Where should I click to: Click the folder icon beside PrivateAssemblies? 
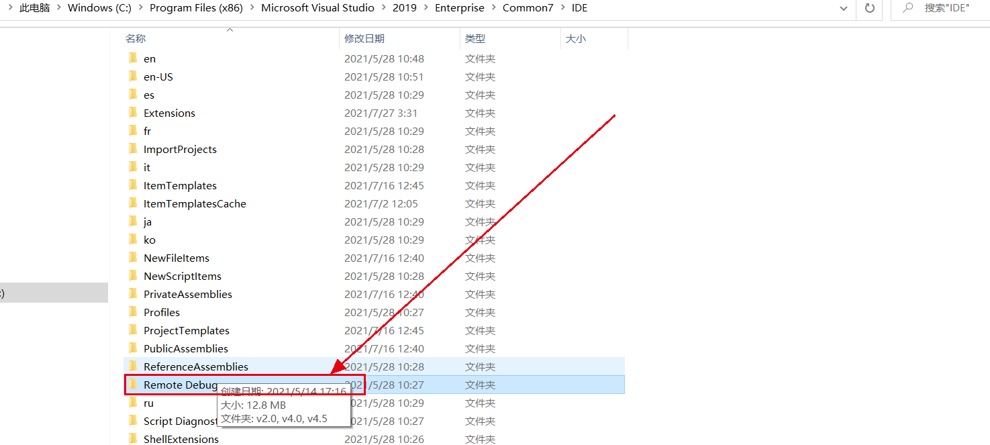(x=132, y=294)
